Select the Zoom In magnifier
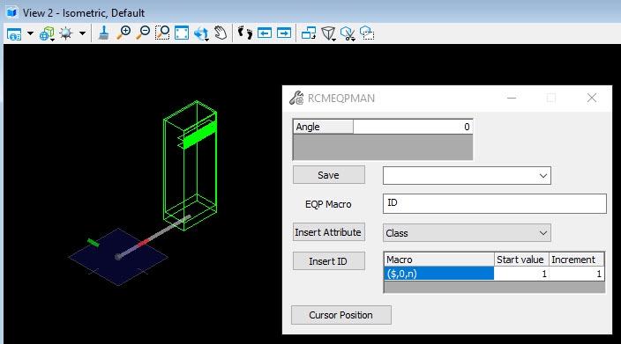Image resolution: width=621 pixels, height=344 pixels. coord(123,33)
